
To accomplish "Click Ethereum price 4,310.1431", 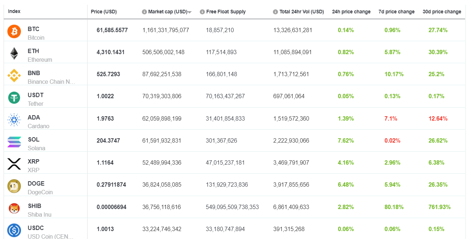I will pos(110,52).
